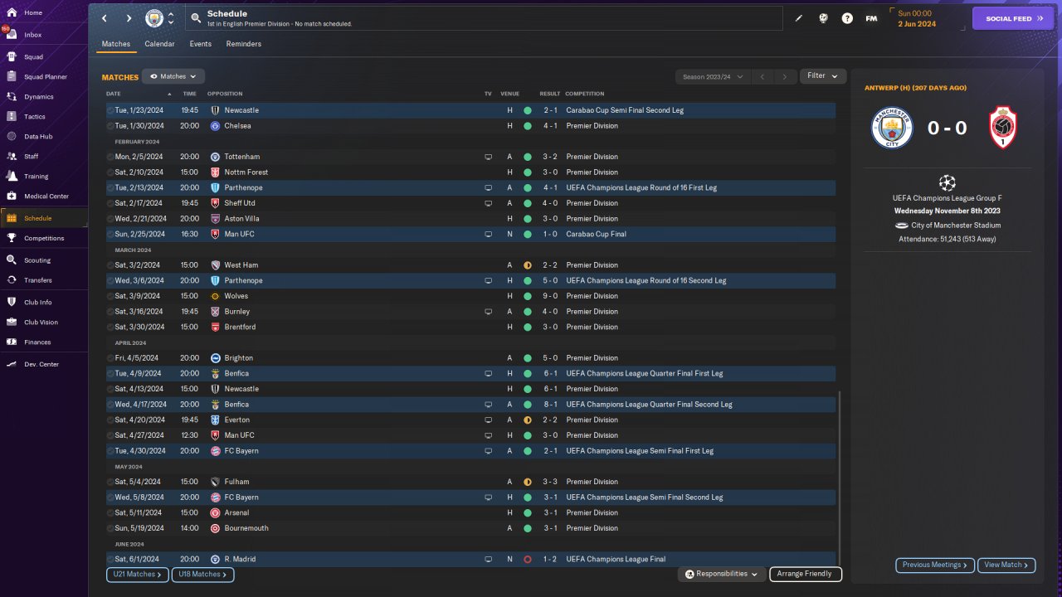Open the Inbox in sidebar

(33, 35)
